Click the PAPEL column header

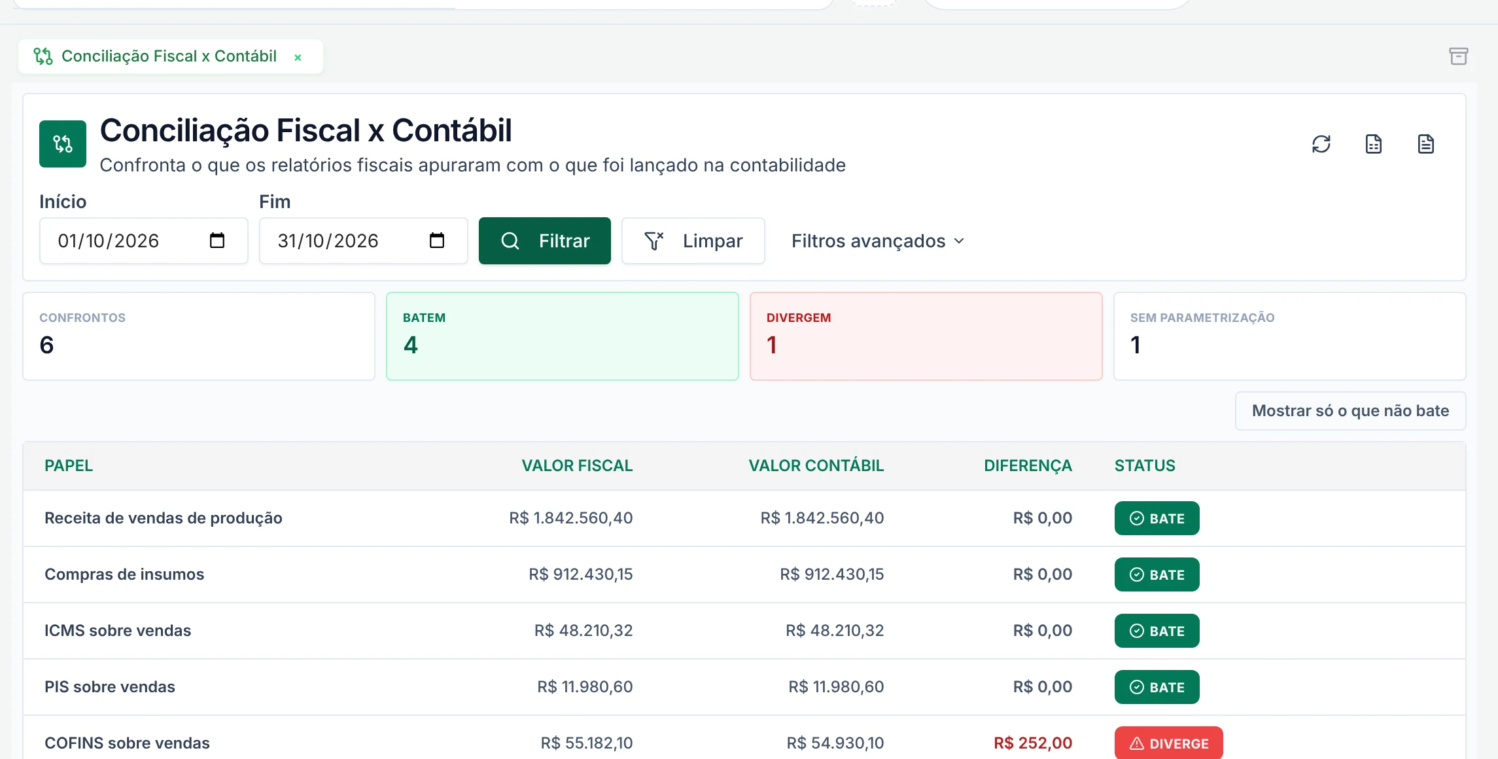(x=69, y=466)
